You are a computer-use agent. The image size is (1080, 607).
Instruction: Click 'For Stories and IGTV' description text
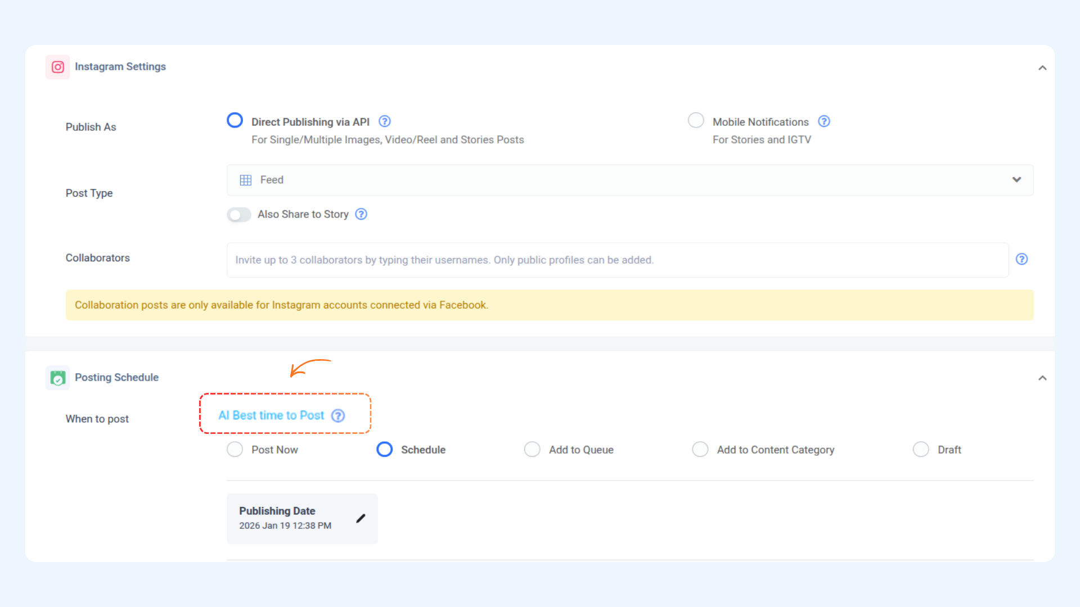[x=762, y=139]
